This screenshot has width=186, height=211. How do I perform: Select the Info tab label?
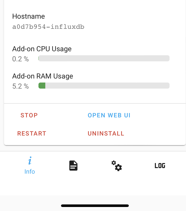pyautogui.click(x=30, y=172)
